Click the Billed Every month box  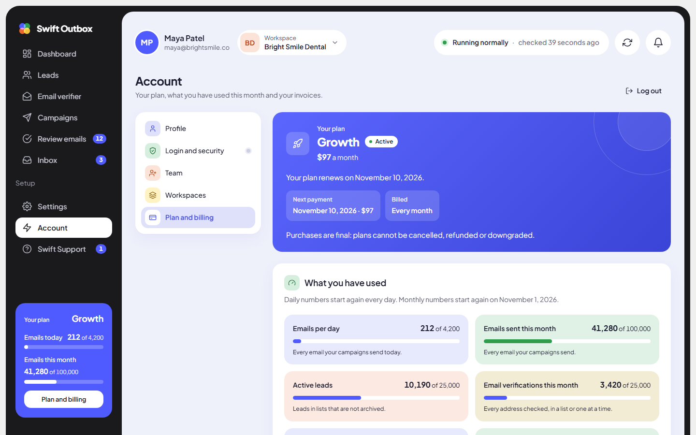pos(412,205)
